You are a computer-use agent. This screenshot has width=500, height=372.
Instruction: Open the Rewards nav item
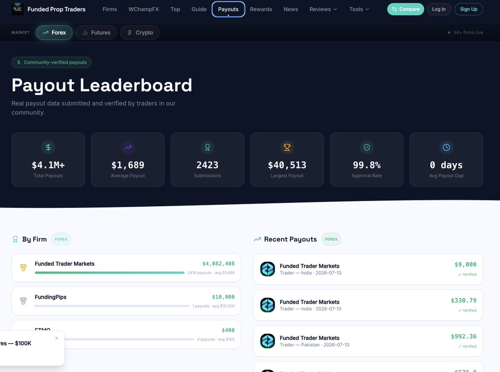pyautogui.click(x=261, y=9)
